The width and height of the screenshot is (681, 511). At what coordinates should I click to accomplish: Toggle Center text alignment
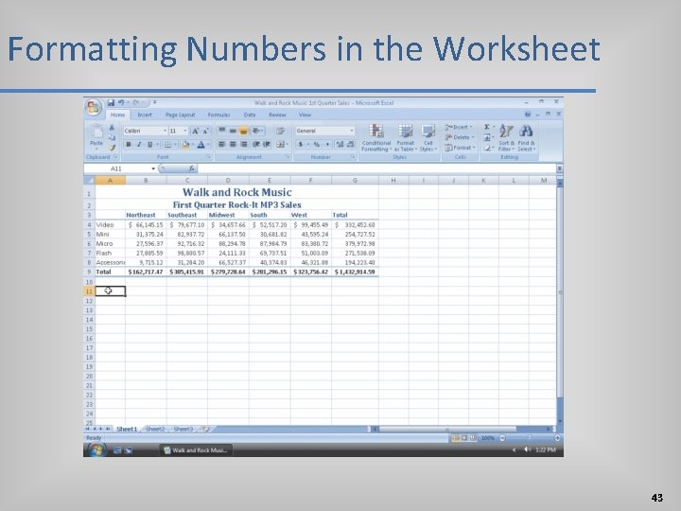coord(233,144)
